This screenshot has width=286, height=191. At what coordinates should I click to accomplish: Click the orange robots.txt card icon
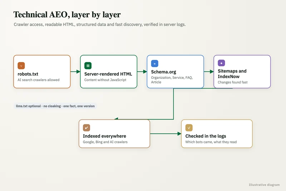pos(21,66)
